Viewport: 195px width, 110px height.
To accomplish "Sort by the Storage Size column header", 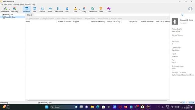I will (x=133, y=22).
